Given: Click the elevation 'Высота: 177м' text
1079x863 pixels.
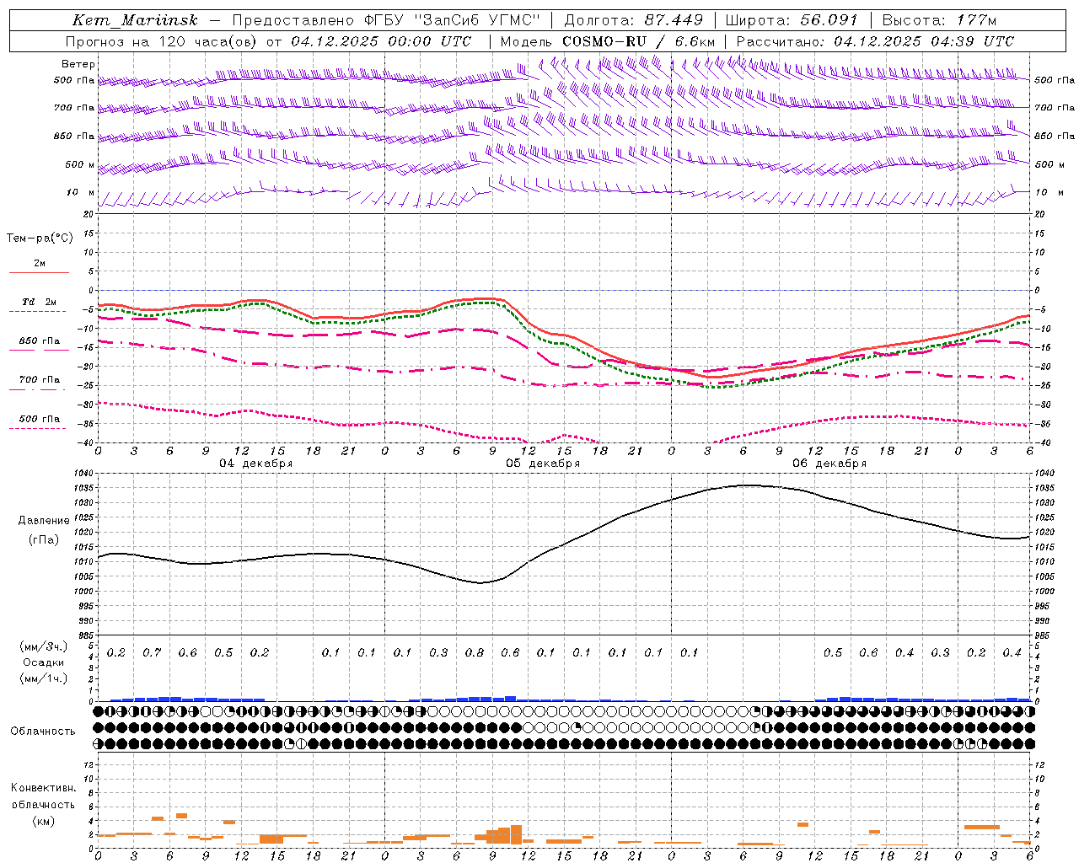Looking at the screenshot, I should coord(939,20).
